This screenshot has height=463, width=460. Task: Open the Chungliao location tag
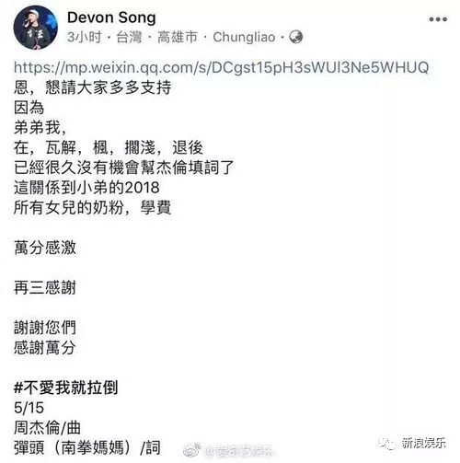coord(244,37)
